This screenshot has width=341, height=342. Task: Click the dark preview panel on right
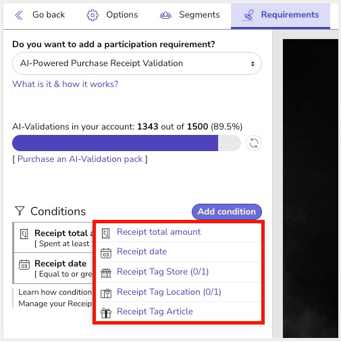tap(311, 188)
